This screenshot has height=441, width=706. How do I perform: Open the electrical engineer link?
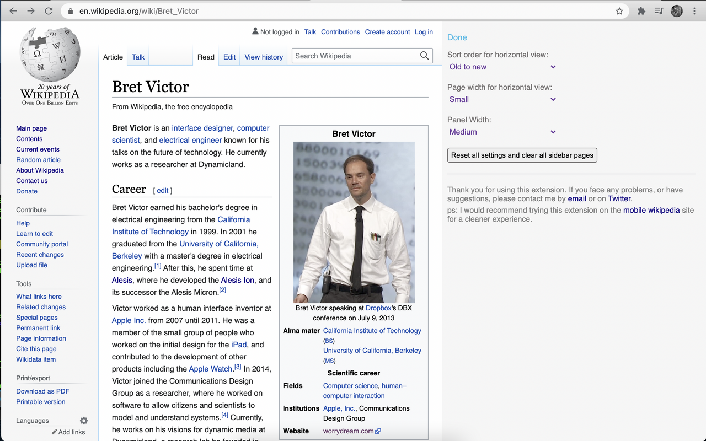coord(190,140)
